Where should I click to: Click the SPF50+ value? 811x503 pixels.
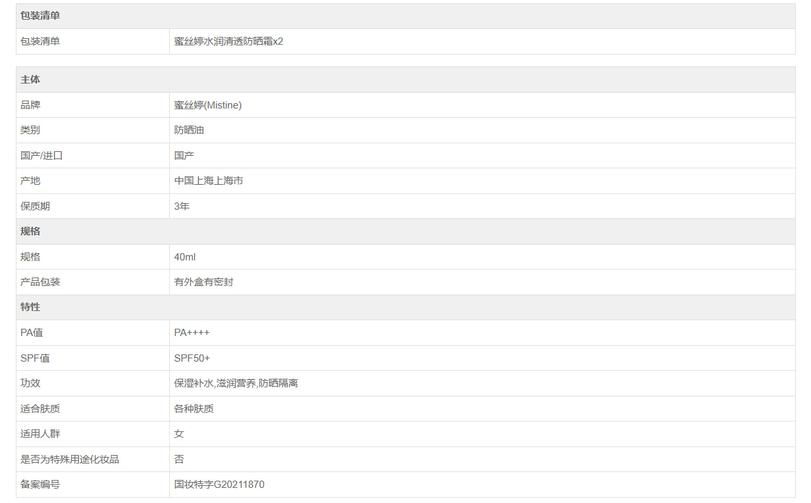click(192, 358)
